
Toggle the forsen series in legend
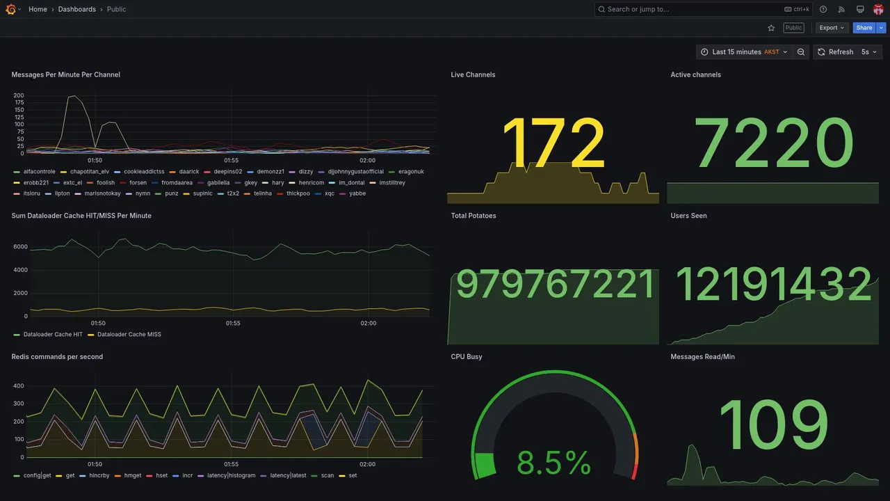[x=138, y=183]
